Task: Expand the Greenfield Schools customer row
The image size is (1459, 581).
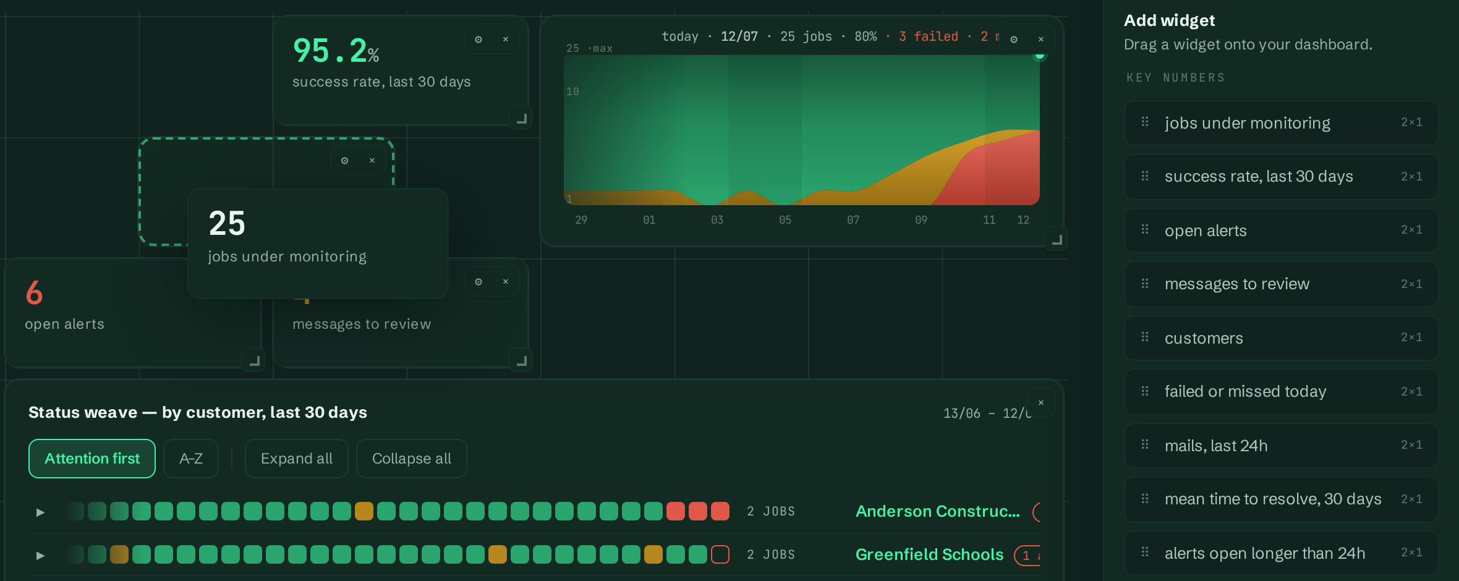Action: (41, 555)
